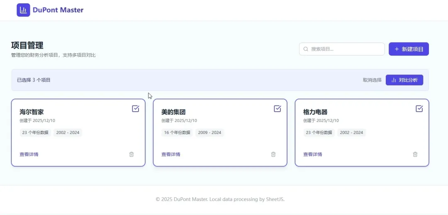Click the 2009 - 2024 tag

pos(209,132)
